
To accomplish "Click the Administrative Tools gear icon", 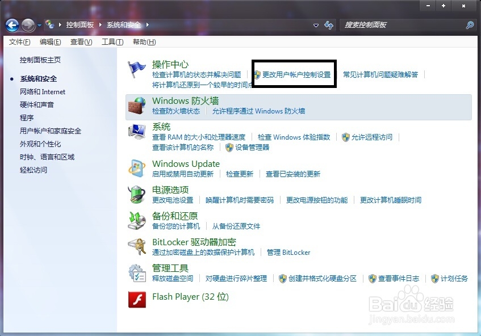I will click(x=137, y=273).
